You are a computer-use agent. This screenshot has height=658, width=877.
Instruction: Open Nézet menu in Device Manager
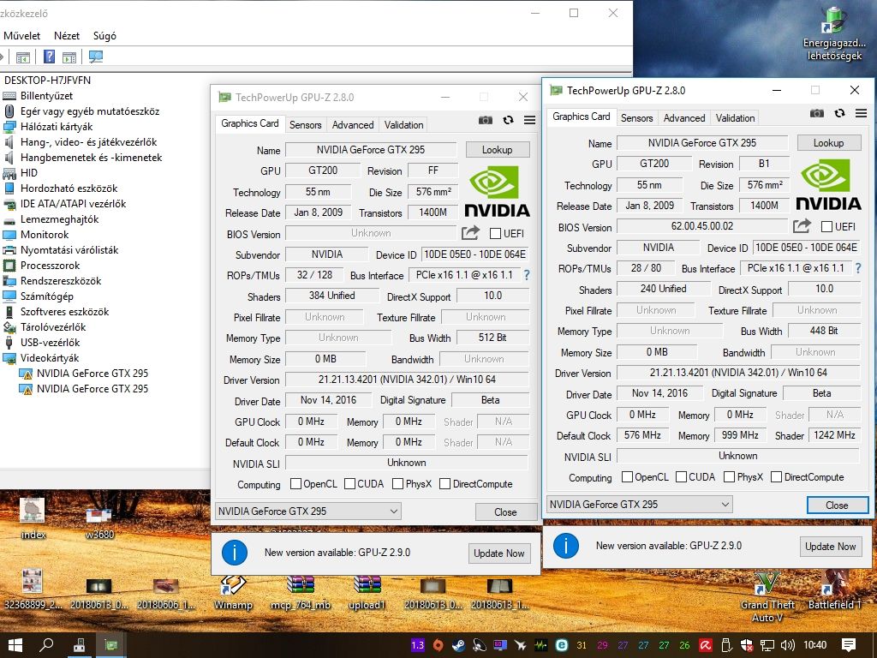(x=67, y=36)
